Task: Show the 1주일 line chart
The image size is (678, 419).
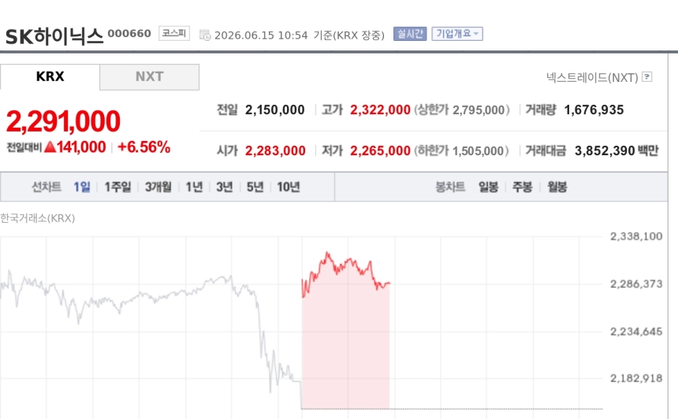Action: 117,187
